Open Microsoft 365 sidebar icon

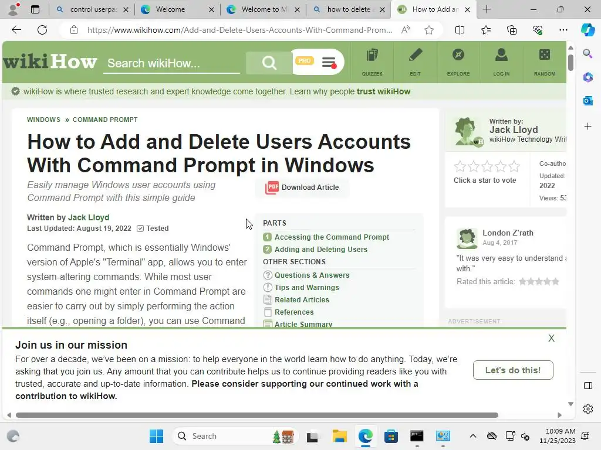point(588,77)
